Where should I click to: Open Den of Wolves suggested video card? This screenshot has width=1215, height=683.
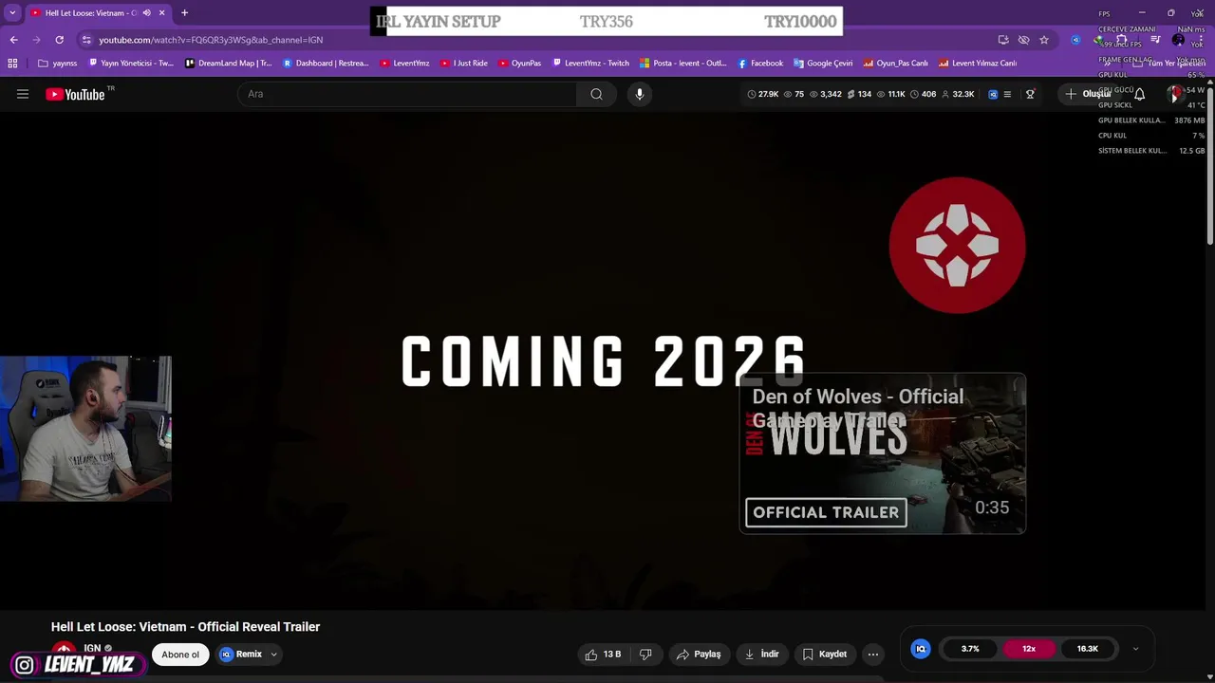[x=883, y=453]
